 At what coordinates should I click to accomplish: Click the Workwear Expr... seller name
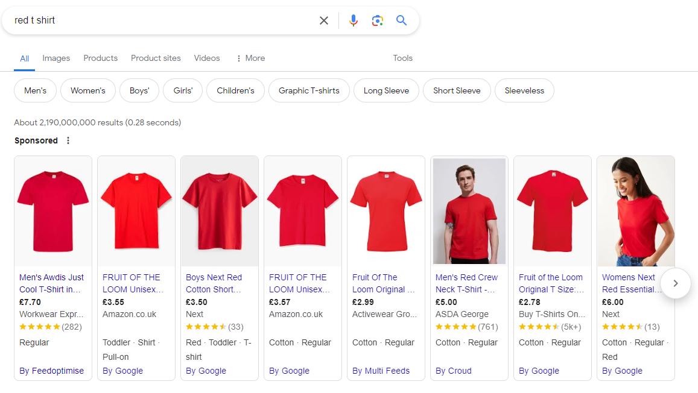51,314
